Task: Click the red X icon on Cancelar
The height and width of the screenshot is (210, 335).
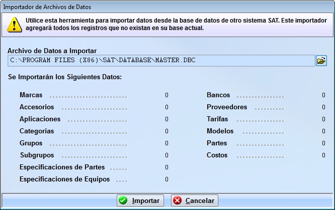Action: (177, 200)
